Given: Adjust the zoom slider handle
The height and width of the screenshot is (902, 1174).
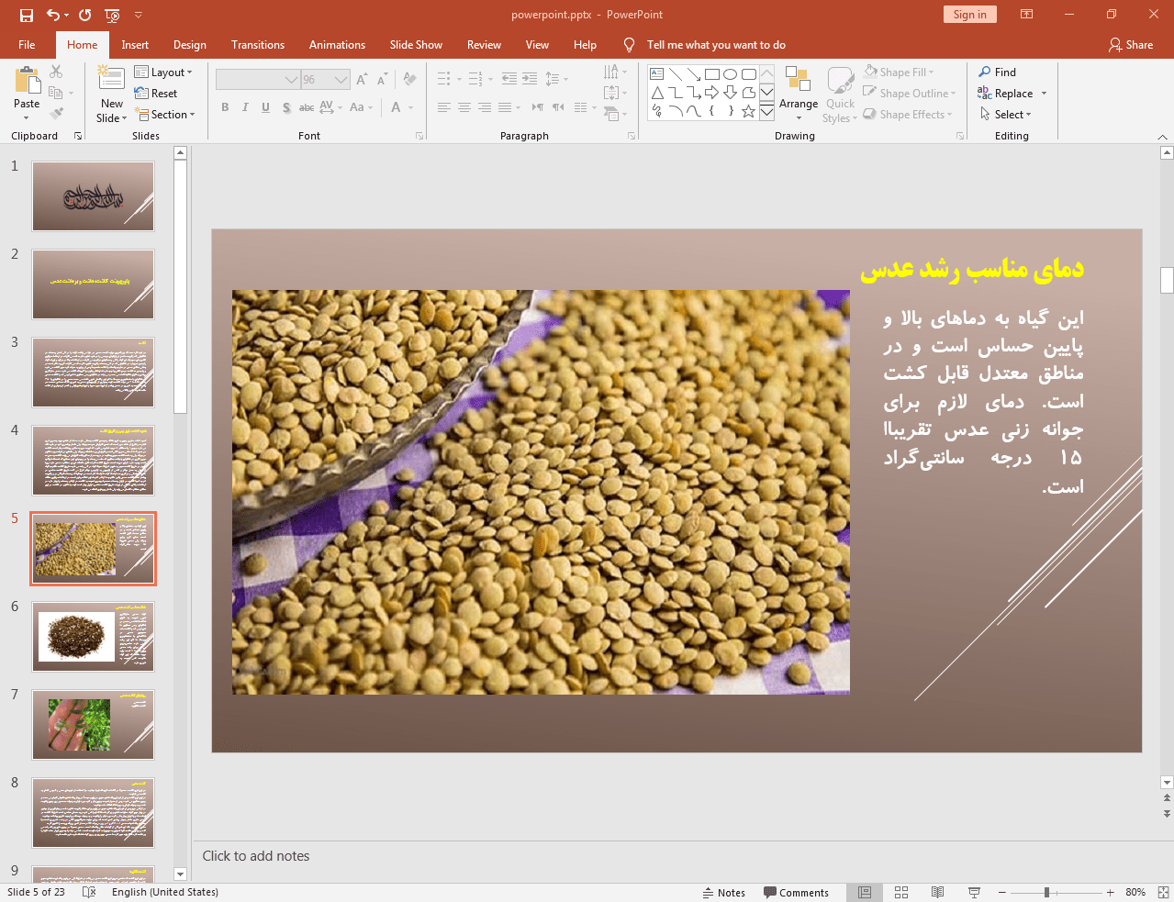Looking at the screenshot, I should tap(1046, 893).
